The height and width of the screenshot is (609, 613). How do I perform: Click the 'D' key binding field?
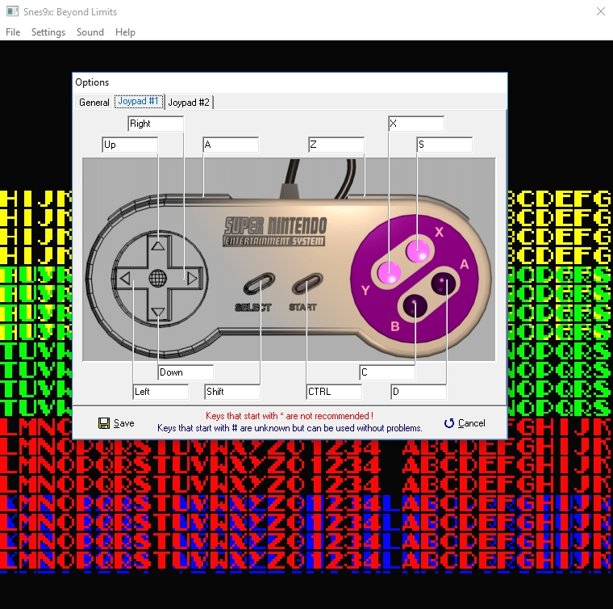coord(419,392)
